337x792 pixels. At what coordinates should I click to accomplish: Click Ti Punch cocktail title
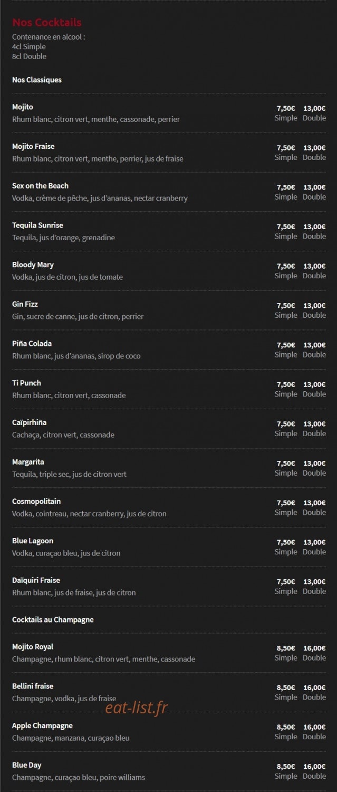point(26,383)
